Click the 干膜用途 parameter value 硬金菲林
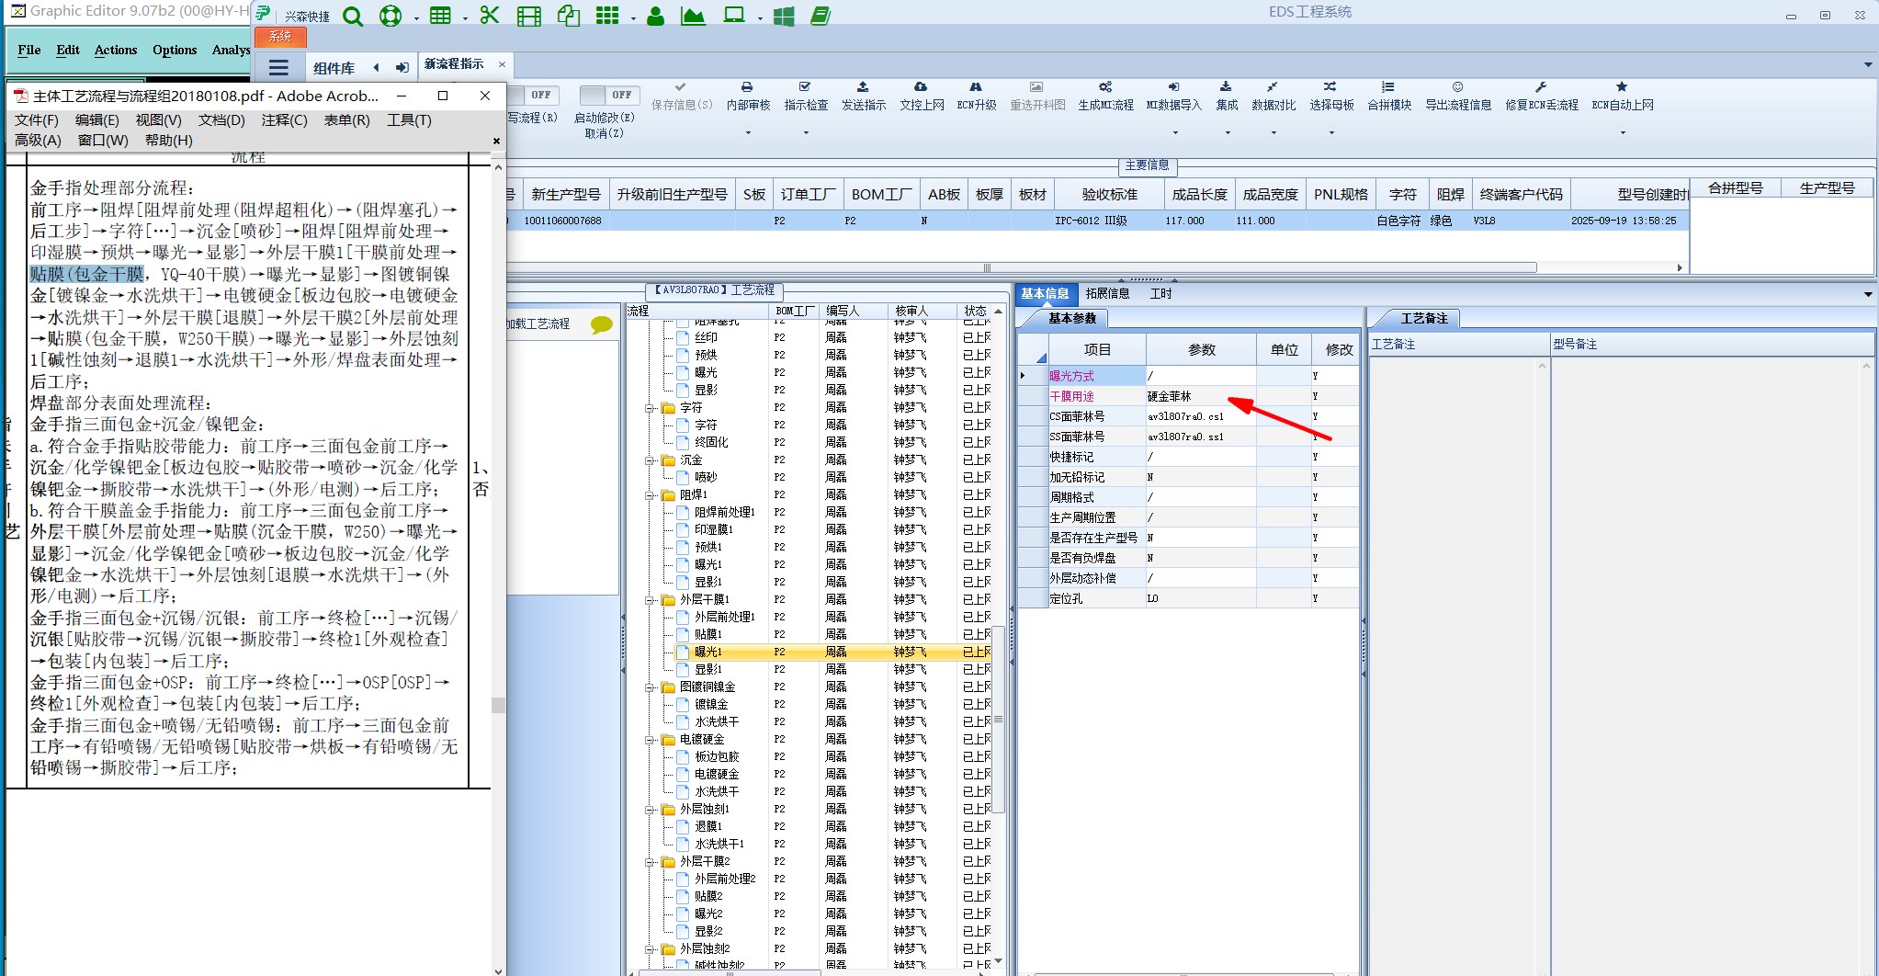 [1200, 397]
